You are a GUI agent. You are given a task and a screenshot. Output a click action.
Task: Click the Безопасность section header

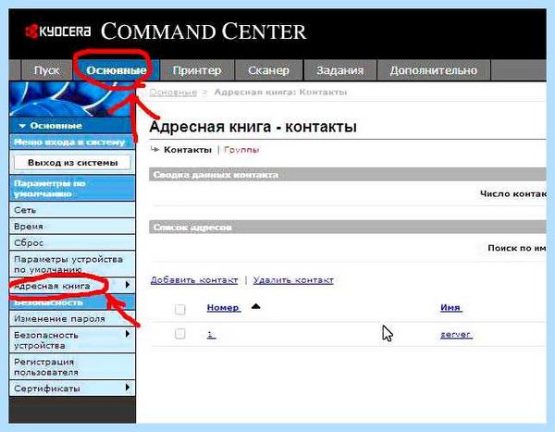tap(72, 302)
